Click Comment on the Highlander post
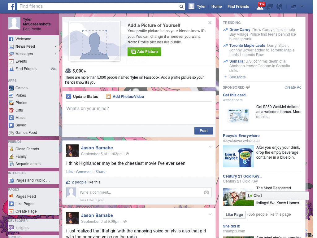317x238 pixels. (x=84, y=172)
